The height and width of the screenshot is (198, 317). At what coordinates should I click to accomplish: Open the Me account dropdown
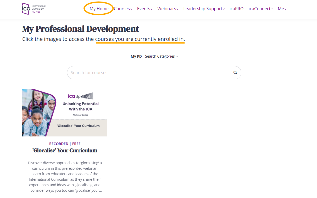(x=282, y=9)
